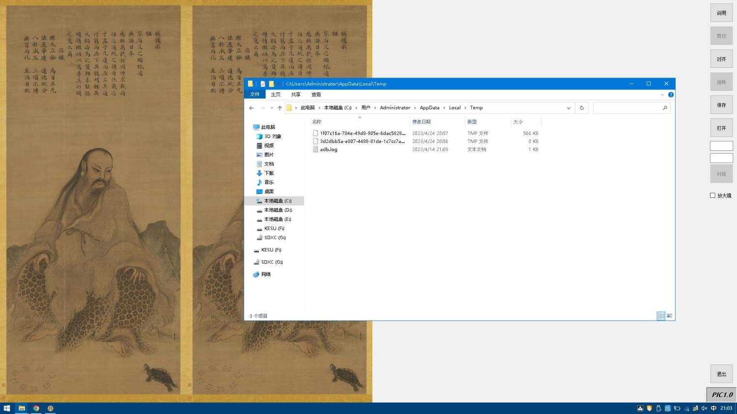The height and width of the screenshot is (414, 737).
Task: Open the 文件 menu in Explorer
Action: [x=255, y=95]
